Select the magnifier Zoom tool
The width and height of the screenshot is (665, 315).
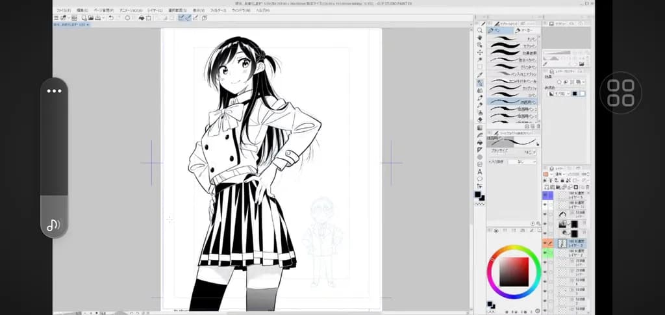point(480,31)
